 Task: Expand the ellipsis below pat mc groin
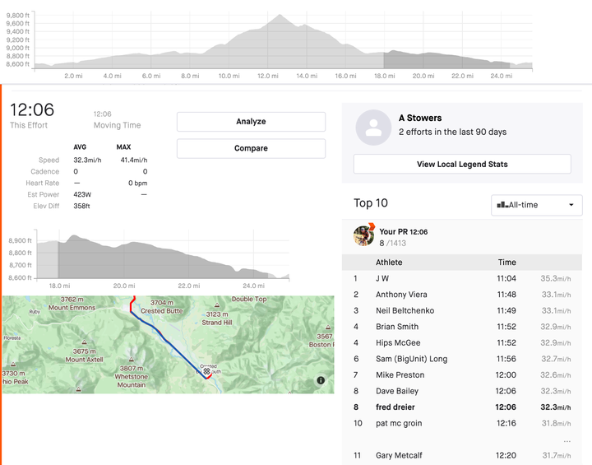click(567, 441)
